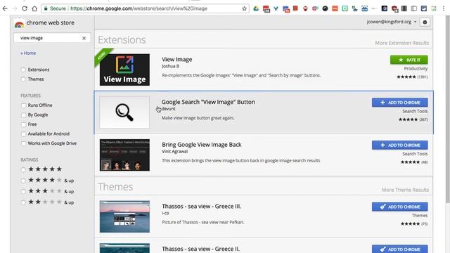Screen dimensions: 450x253
Task: Open the web store settings gear
Action: [425, 22]
